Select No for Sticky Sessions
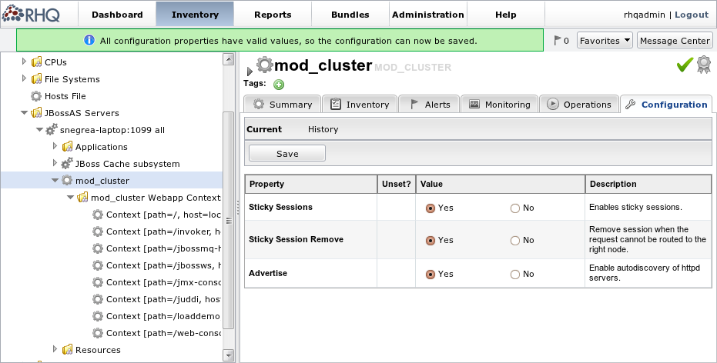The width and height of the screenshot is (717, 363). click(x=515, y=208)
